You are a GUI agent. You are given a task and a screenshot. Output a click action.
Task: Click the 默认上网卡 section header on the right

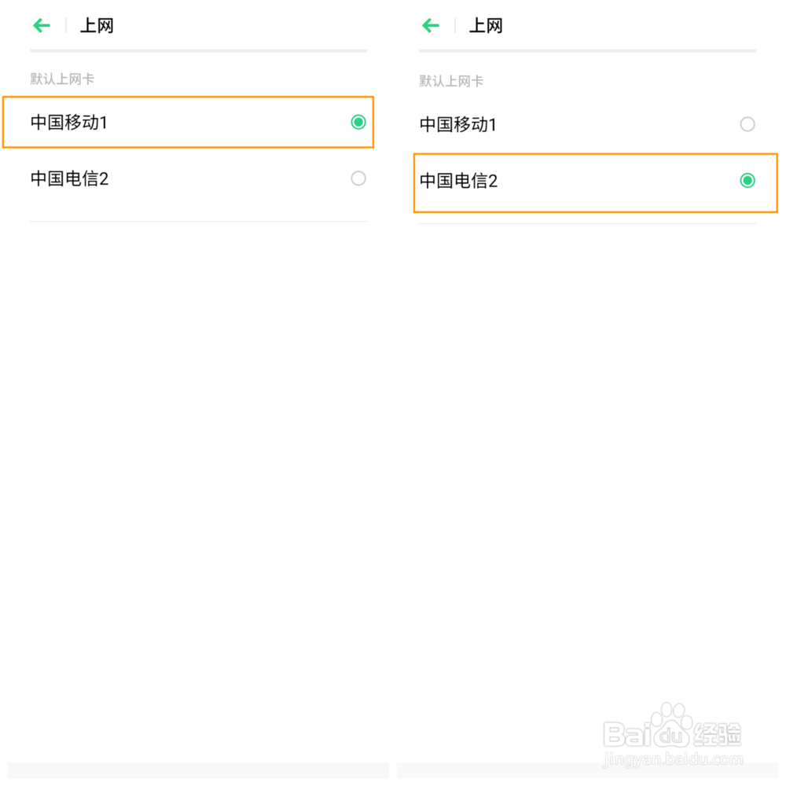[x=452, y=81]
